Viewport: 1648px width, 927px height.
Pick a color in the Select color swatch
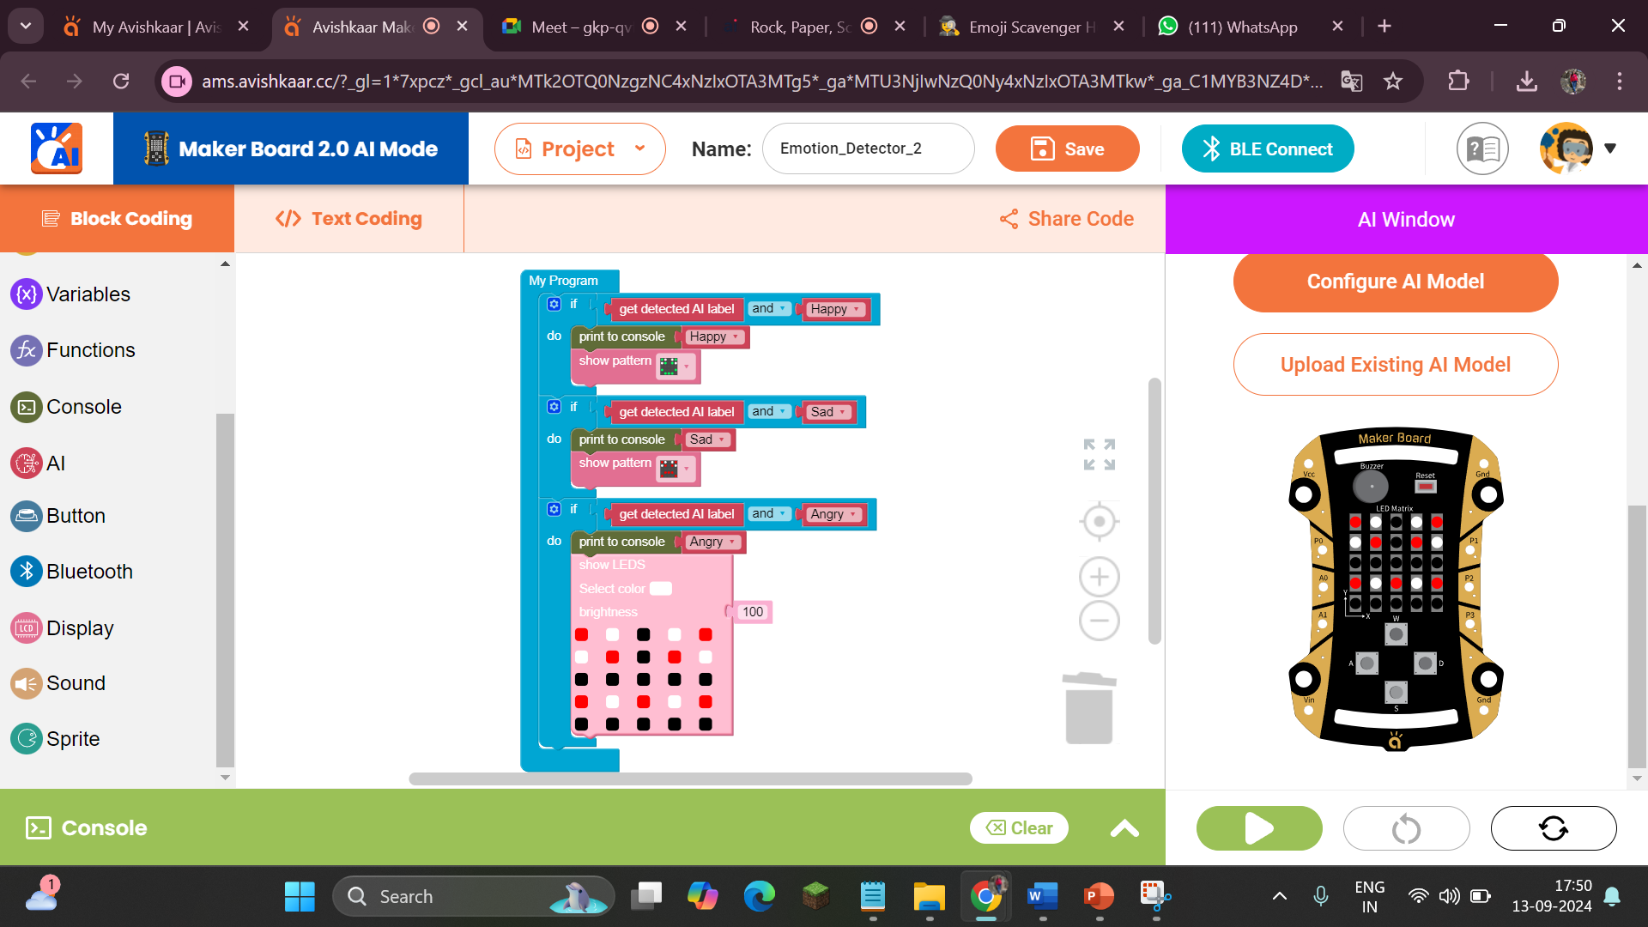[660, 589]
